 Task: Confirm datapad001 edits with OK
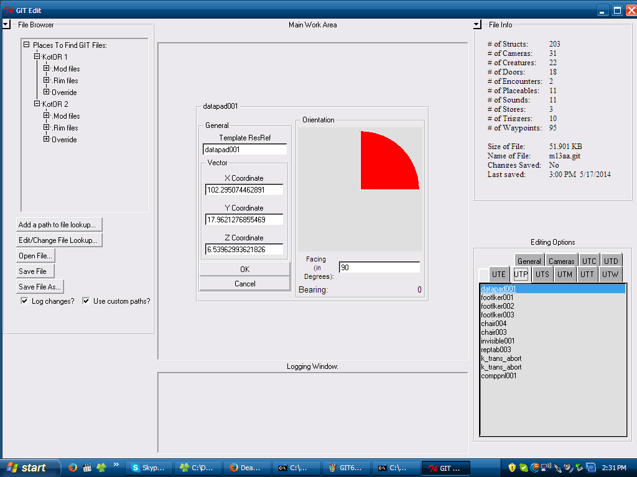point(244,270)
